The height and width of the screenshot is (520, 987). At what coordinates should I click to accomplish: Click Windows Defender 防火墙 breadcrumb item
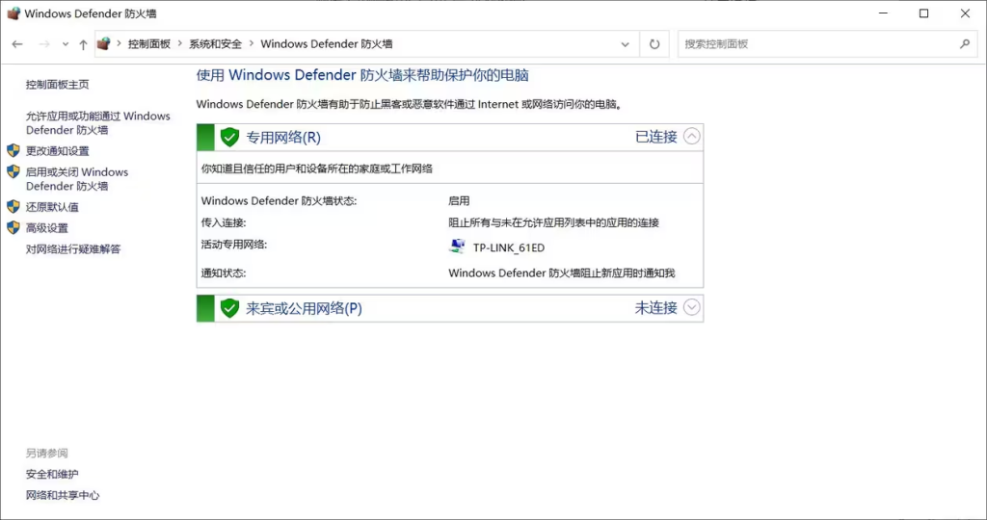(327, 44)
